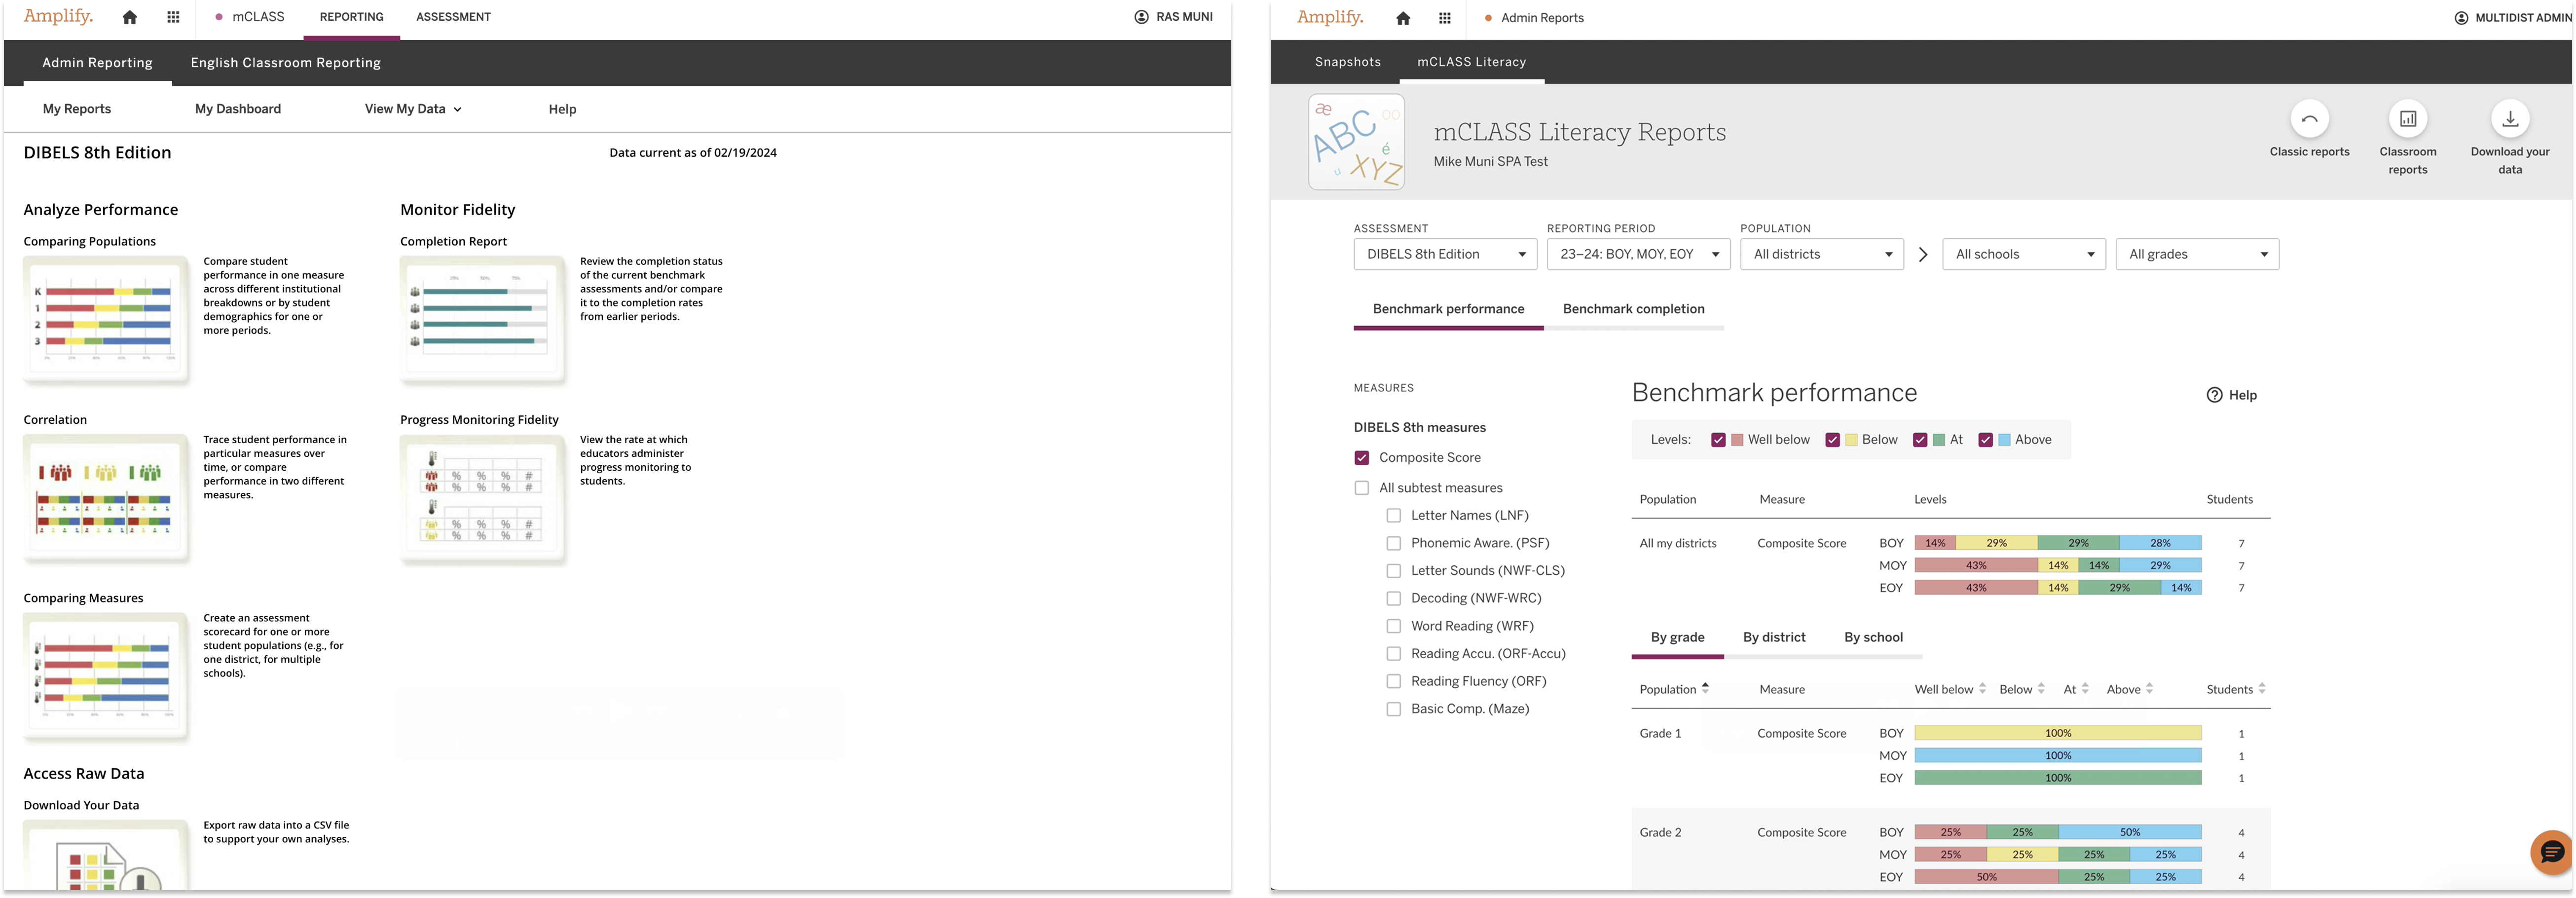Check All subtest measures checkbox

click(1361, 488)
